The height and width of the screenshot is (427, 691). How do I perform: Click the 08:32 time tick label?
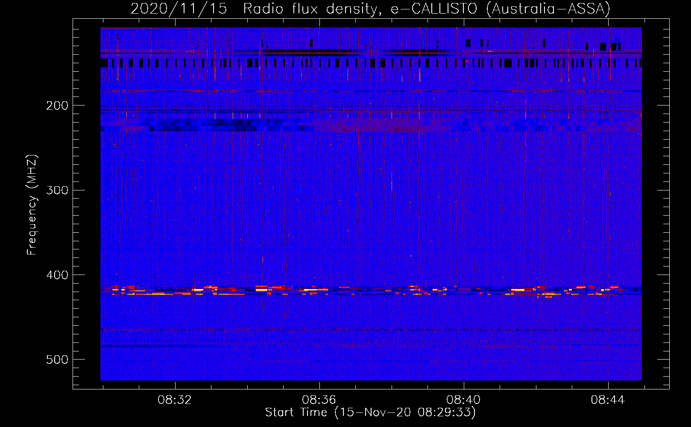tap(175, 400)
